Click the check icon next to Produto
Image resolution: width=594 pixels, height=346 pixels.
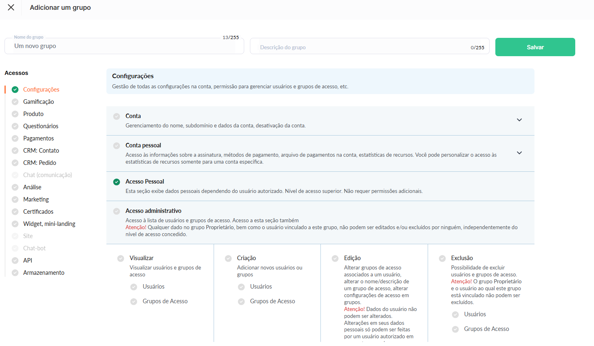[15, 114]
